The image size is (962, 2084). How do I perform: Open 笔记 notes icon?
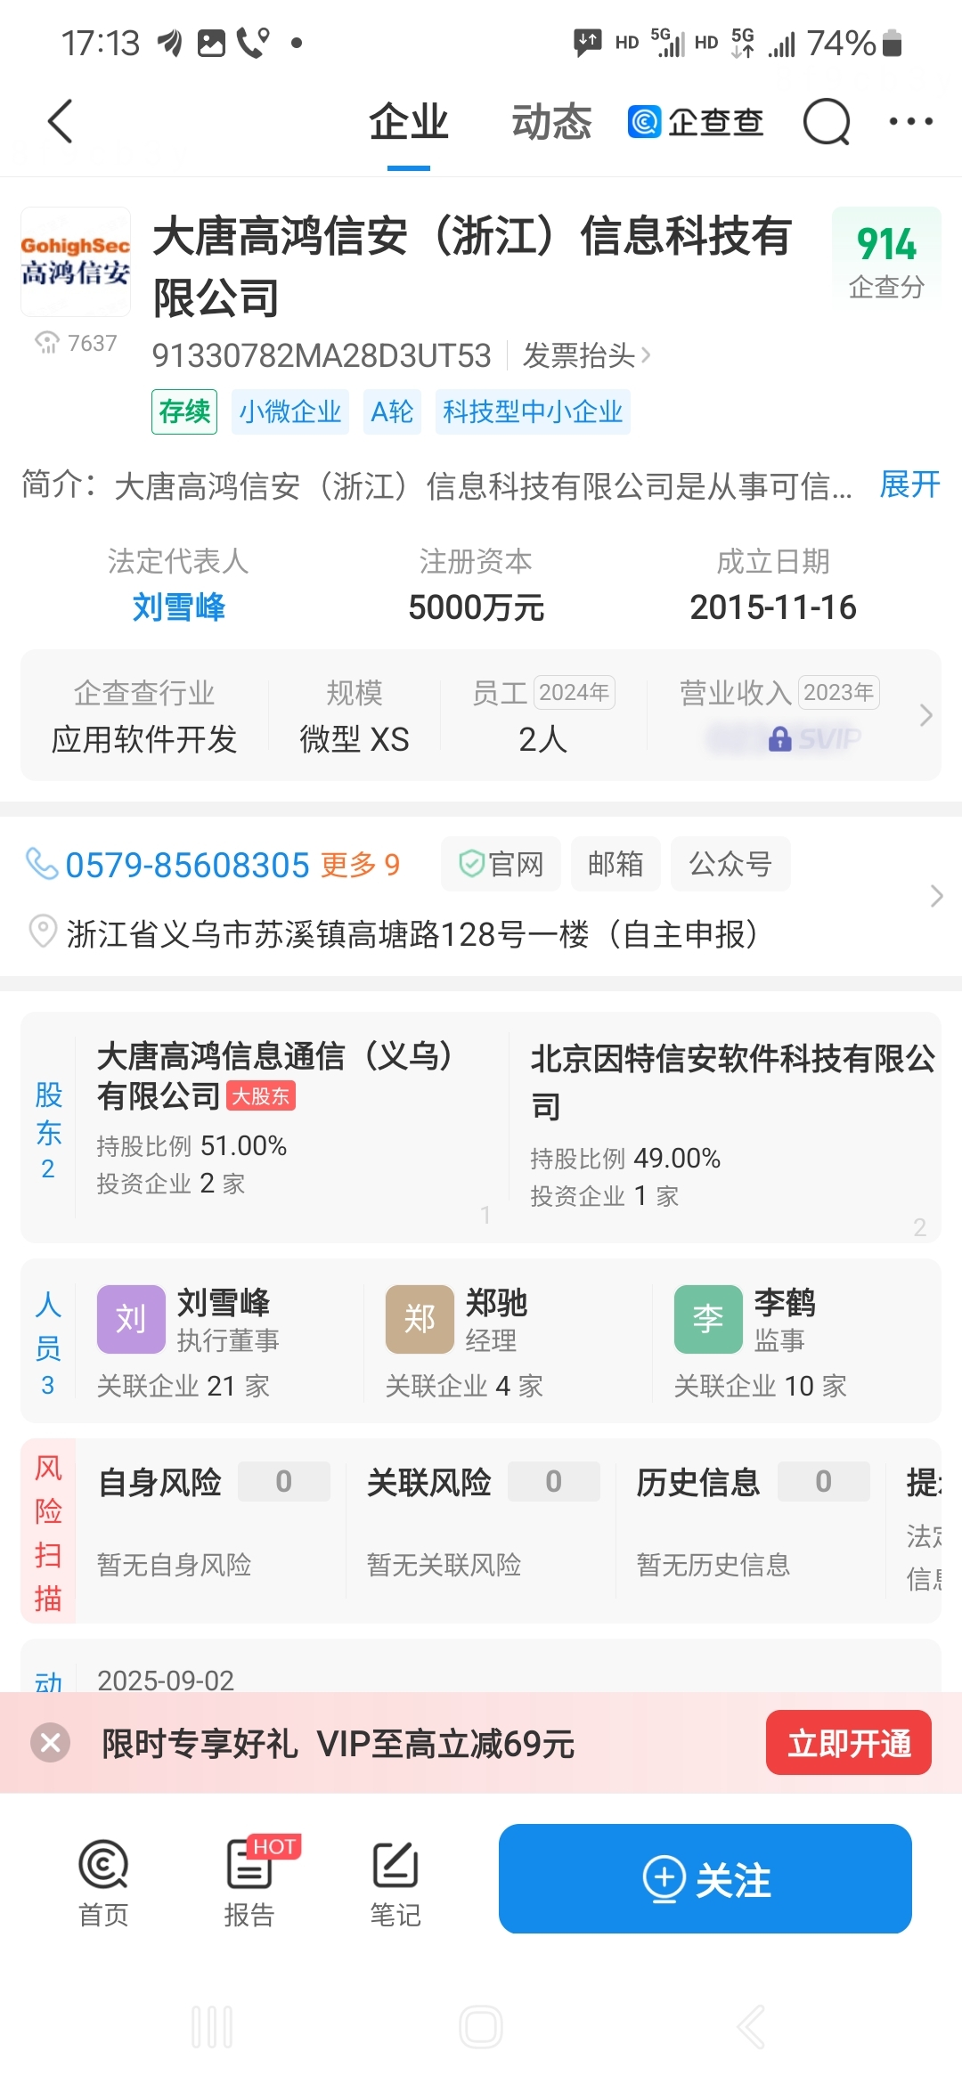click(x=395, y=1884)
